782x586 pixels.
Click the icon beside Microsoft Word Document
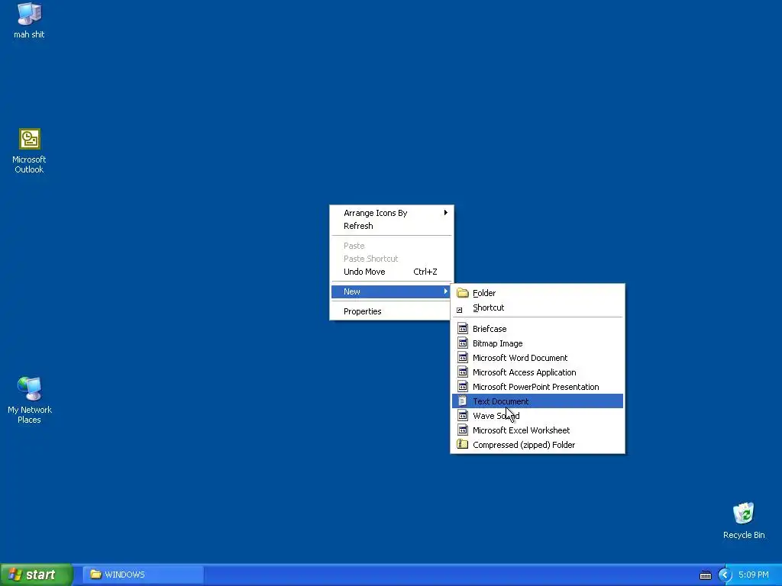coord(463,358)
